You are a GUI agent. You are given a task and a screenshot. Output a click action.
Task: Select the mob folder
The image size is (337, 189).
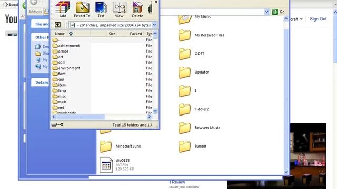point(60,101)
